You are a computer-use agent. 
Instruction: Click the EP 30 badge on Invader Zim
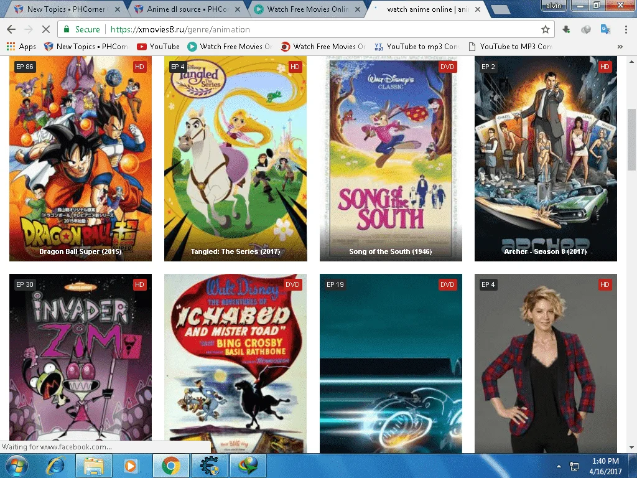25,284
